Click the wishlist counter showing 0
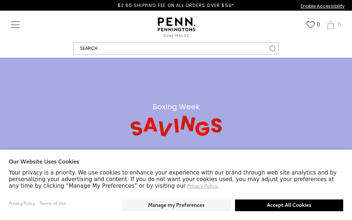Image resolution: width=352 pixels, height=220 pixels. point(318,25)
